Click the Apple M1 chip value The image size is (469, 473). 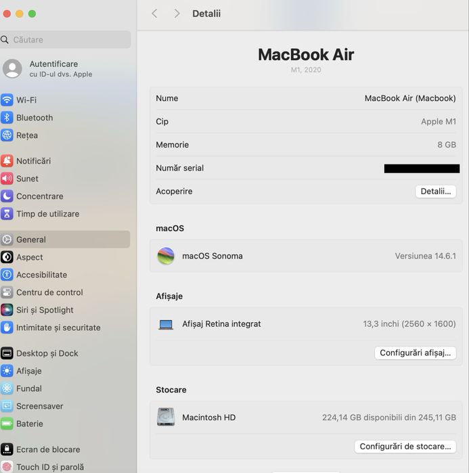tap(439, 122)
